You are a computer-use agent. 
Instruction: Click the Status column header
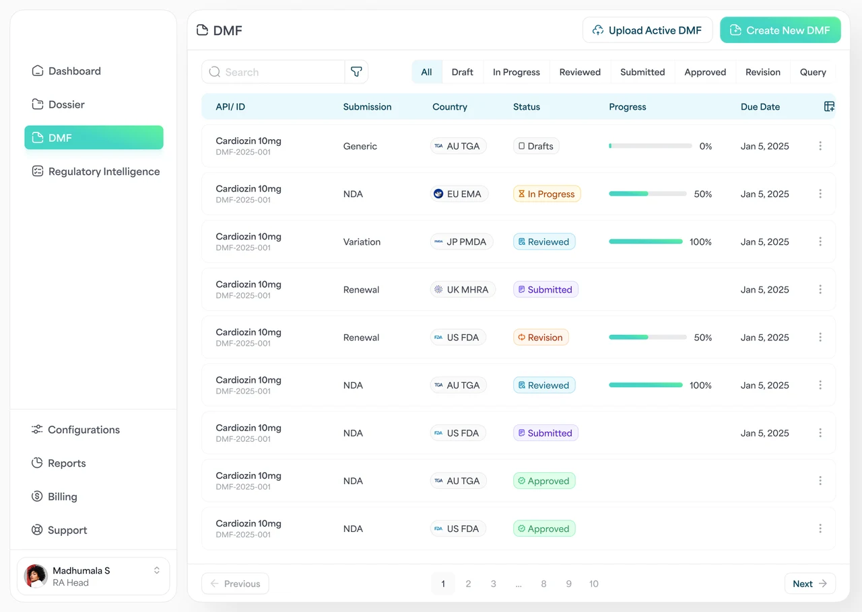[527, 106]
